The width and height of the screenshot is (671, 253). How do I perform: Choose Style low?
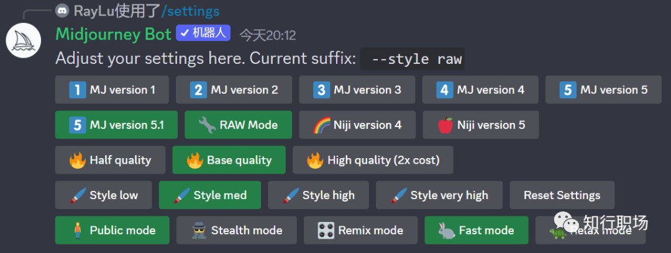(x=104, y=195)
